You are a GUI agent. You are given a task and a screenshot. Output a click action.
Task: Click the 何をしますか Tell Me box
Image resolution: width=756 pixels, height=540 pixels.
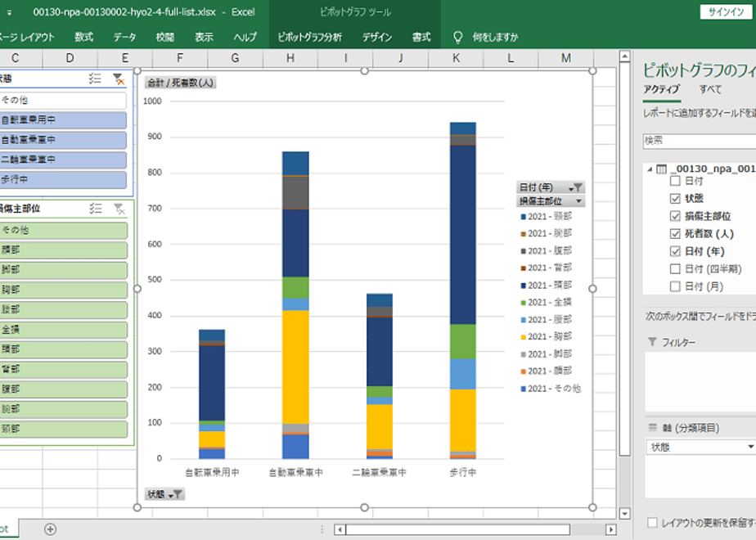(x=495, y=37)
